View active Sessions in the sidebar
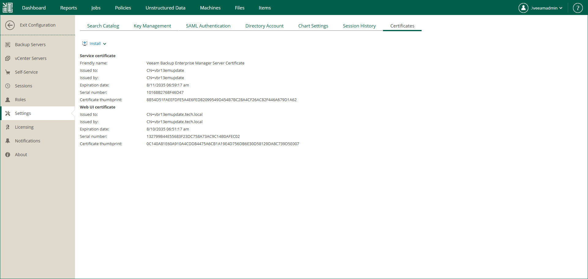Viewport: 588px width, 279px height. 24,86
